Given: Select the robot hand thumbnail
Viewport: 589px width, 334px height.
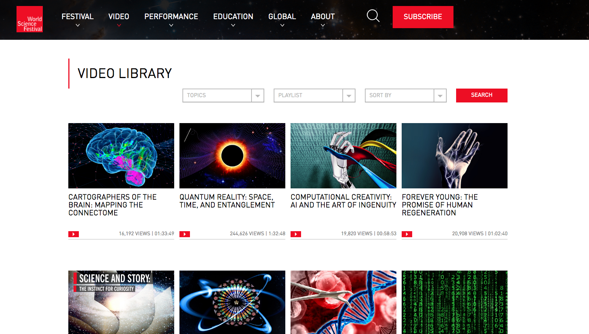Looking at the screenshot, I should coord(343,156).
